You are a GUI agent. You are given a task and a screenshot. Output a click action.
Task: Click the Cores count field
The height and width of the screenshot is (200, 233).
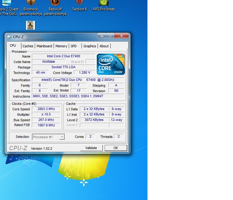90,136
